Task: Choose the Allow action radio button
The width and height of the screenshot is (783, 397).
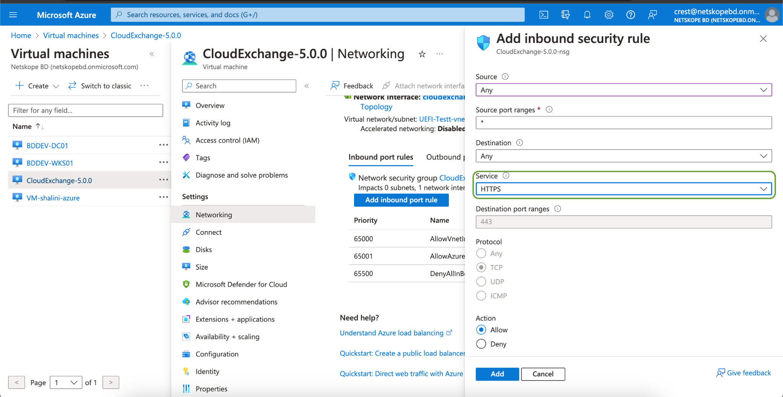Action: [x=481, y=330]
